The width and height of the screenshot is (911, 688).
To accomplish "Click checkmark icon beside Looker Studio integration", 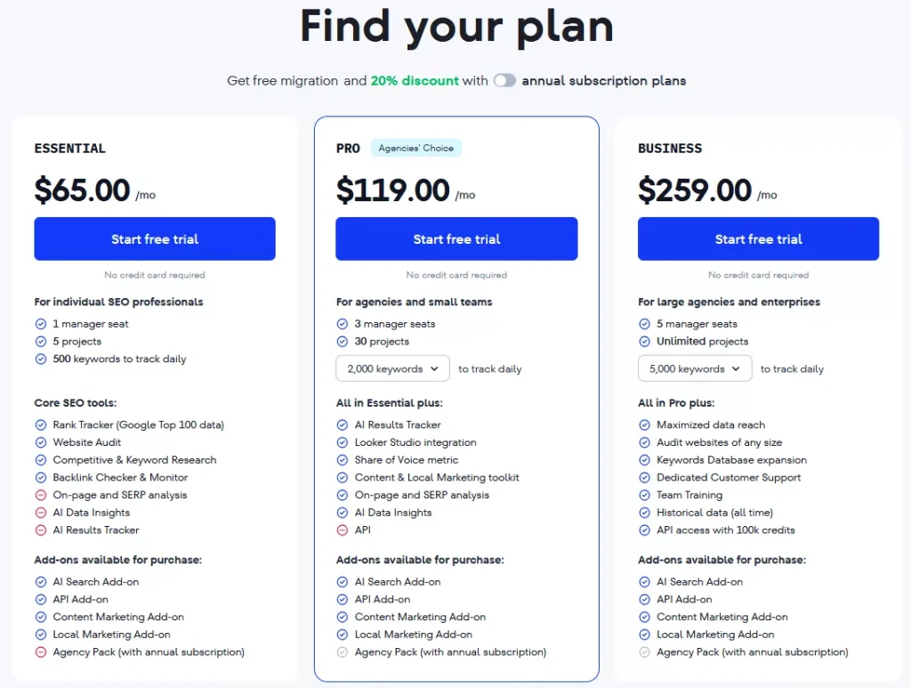I will coord(343,442).
